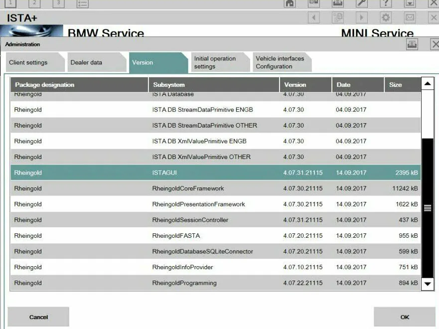The height and width of the screenshot is (329, 439).
Task: Click the Date column header
Action: [x=358, y=85]
